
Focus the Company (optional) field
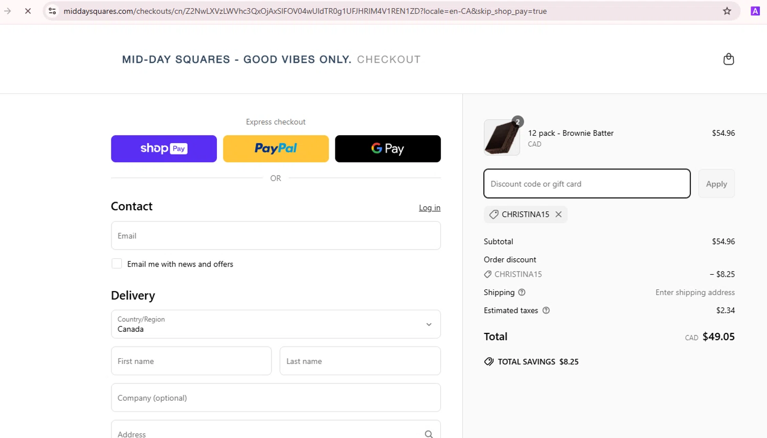coord(276,398)
